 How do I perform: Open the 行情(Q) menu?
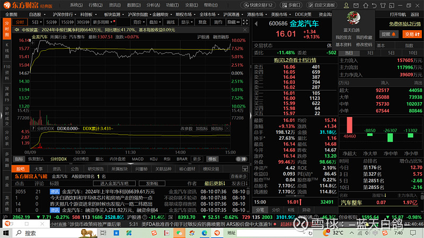point(96,5)
